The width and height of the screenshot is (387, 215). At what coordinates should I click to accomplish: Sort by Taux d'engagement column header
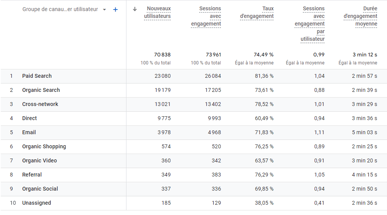257,12
